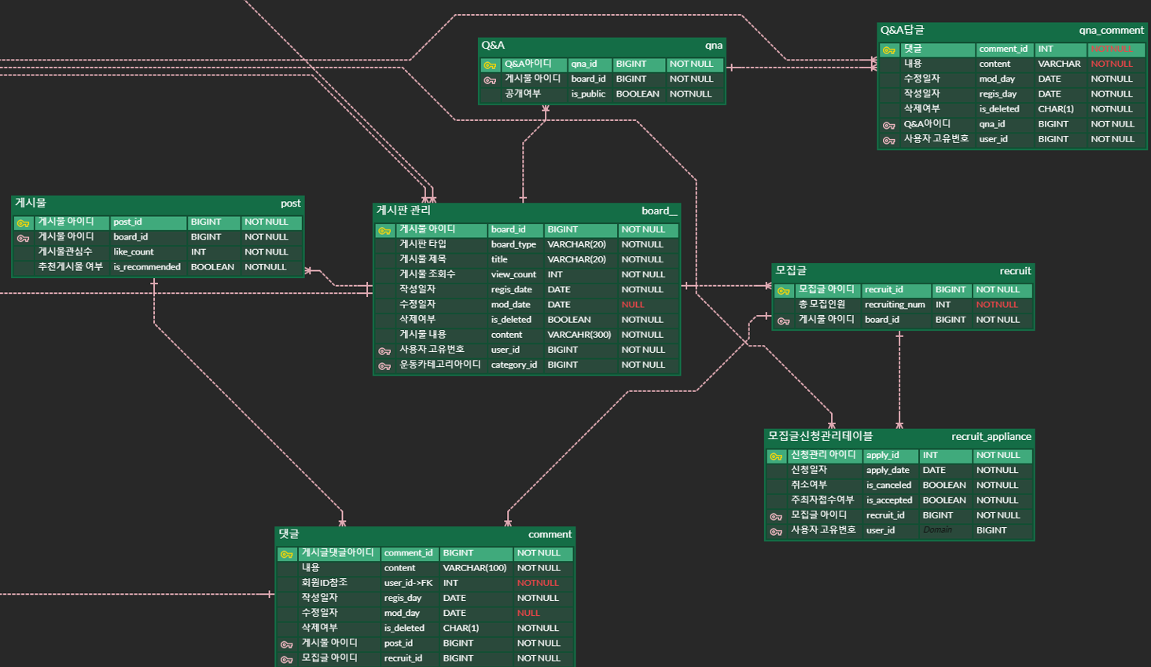1151x667 pixels.
Task: Click the '추천게시물 여부' row label
Action: click(x=70, y=266)
